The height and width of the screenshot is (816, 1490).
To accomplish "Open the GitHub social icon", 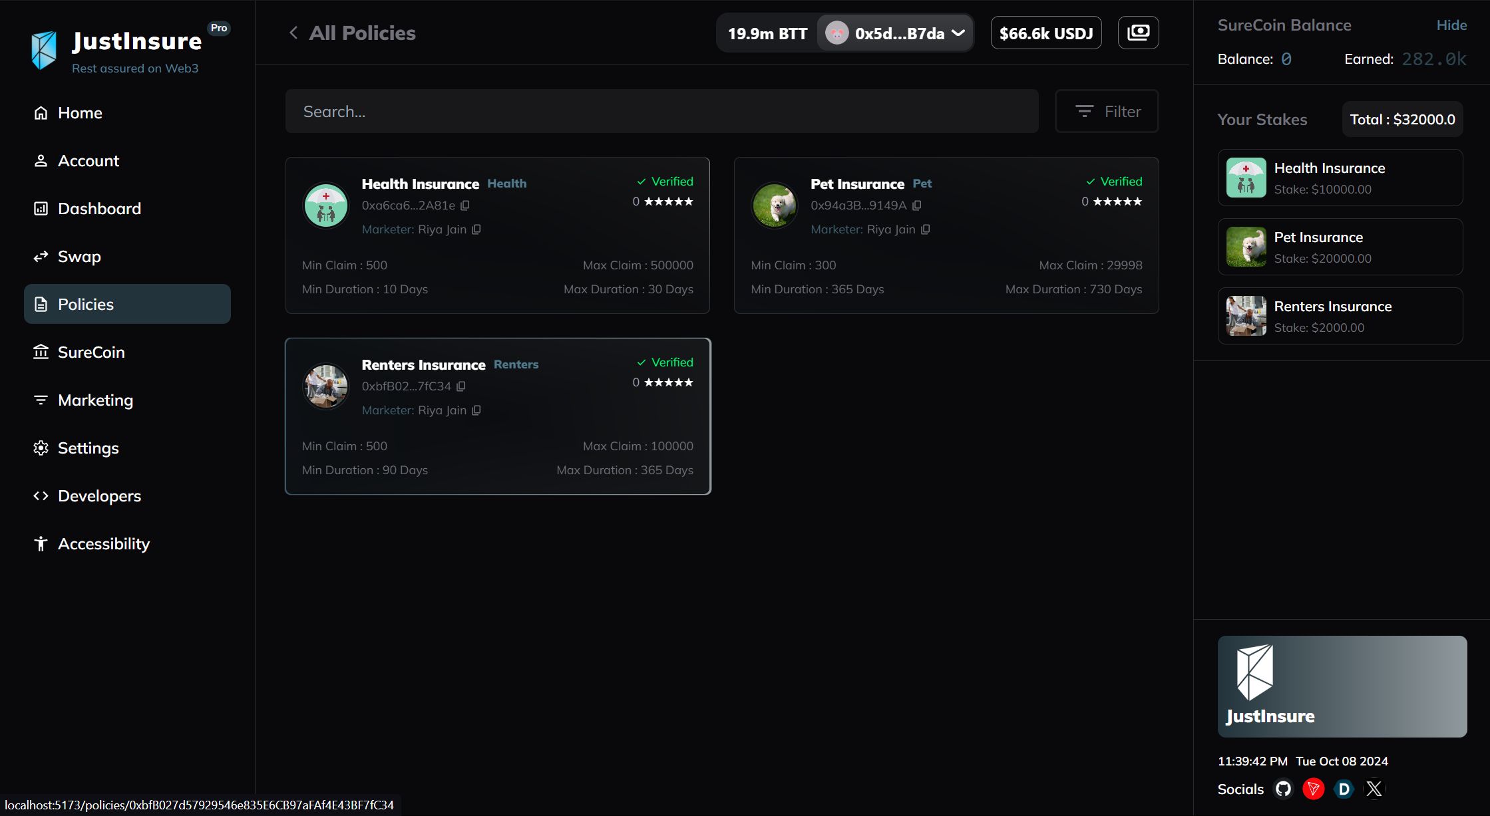I will 1283,789.
